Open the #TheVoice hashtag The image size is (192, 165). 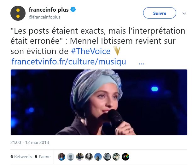pyautogui.click(x=90, y=51)
